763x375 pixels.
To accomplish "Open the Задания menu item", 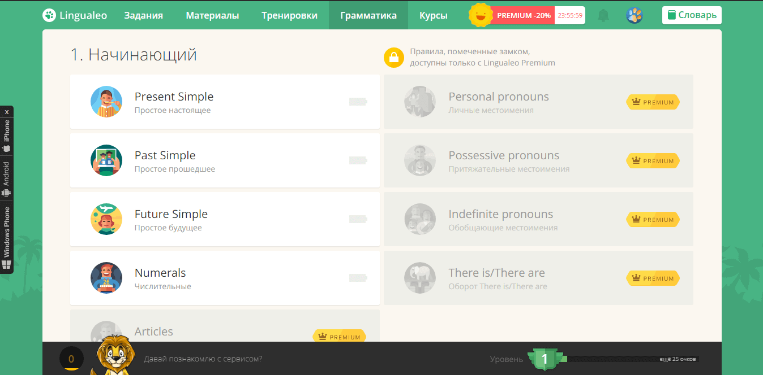I will (143, 15).
